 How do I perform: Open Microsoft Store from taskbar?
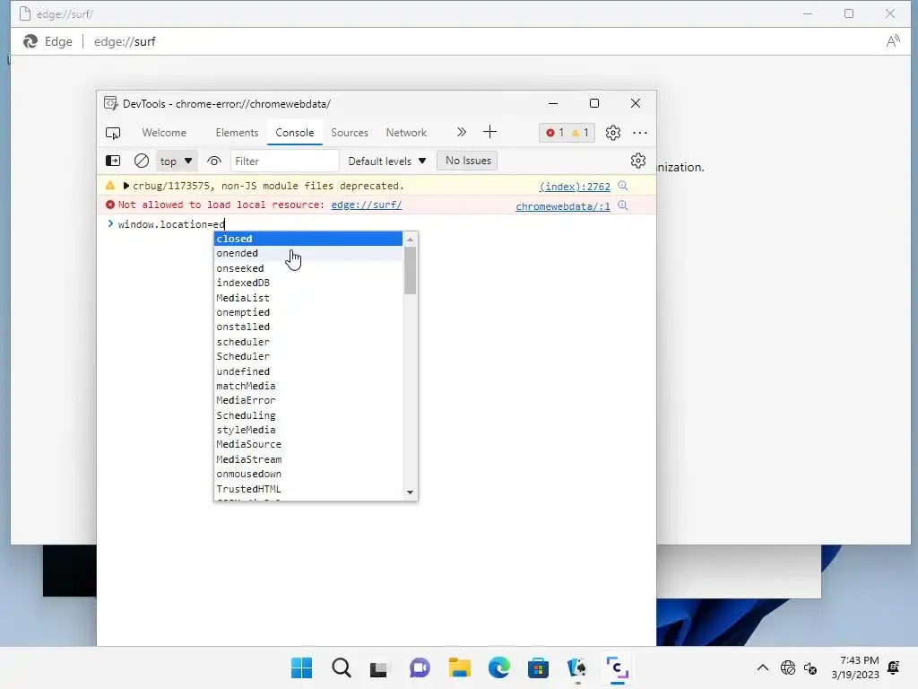coord(538,667)
